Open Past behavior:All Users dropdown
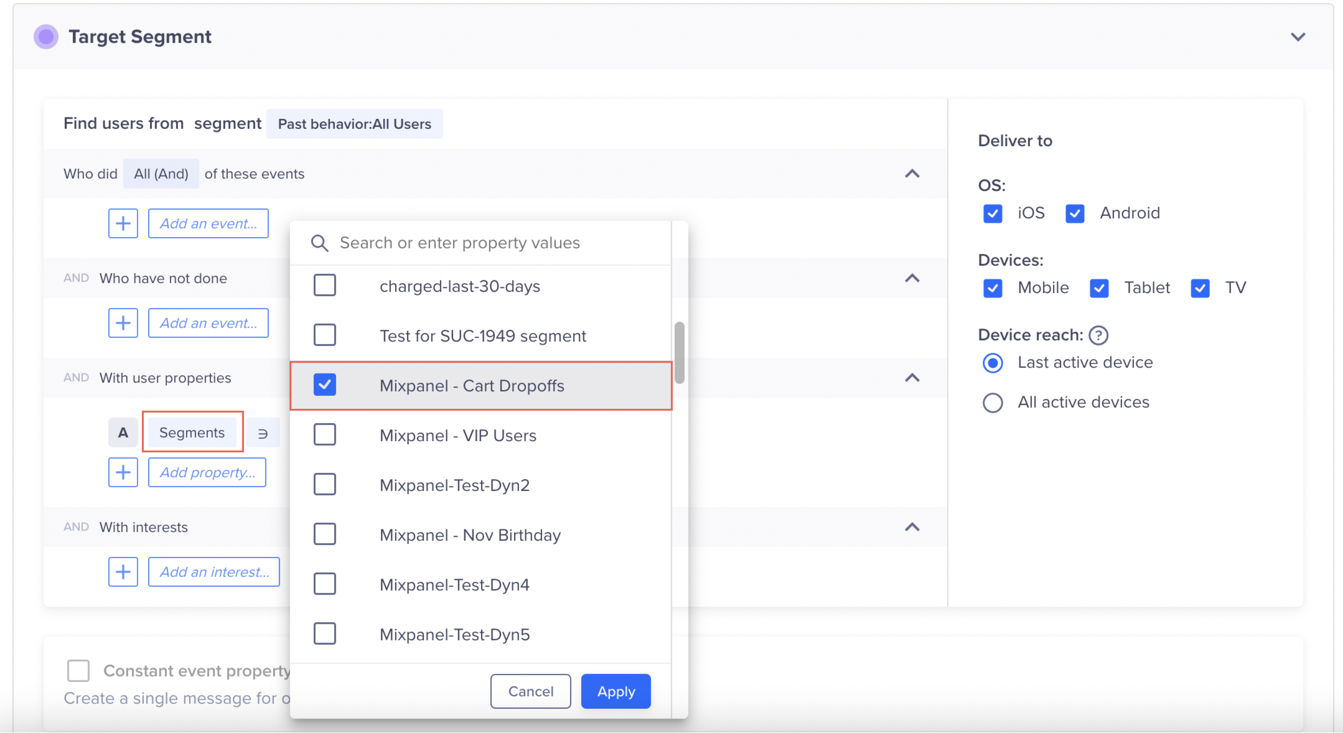The height and width of the screenshot is (733, 1343). 354,124
